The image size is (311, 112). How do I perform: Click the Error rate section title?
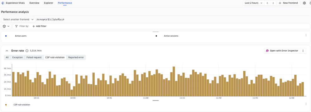tap(18, 51)
